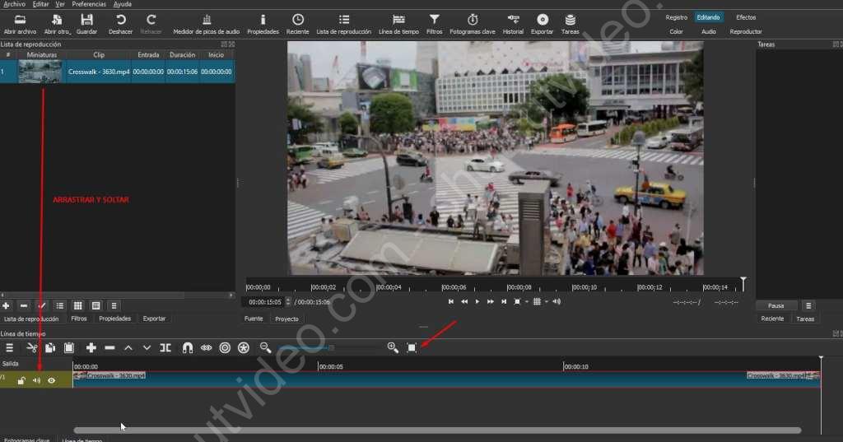Toggle scrub while dragging eye icon
Screen dimensions: 843x442
(207, 348)
